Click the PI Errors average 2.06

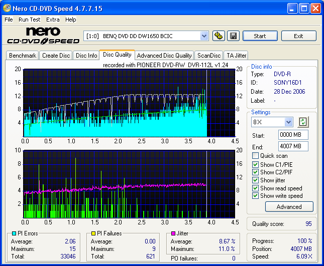pos(70,241)
